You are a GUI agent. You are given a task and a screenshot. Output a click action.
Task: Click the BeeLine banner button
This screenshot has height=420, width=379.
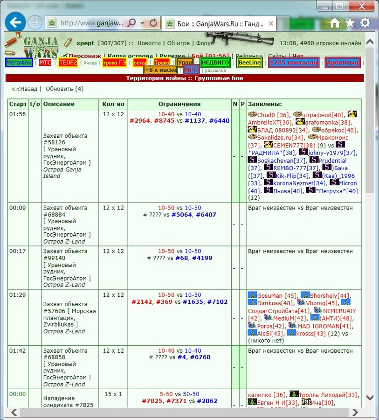pos(249,63)
